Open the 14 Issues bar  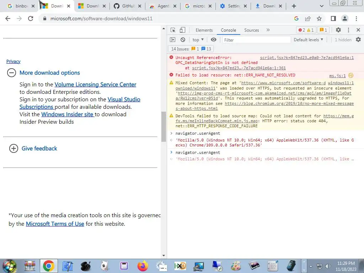pos(191,49)
